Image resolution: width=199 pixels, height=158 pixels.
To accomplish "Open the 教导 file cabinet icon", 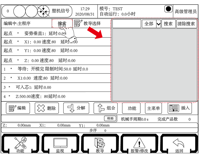I will pyautogui.click(x=99, y=143).
